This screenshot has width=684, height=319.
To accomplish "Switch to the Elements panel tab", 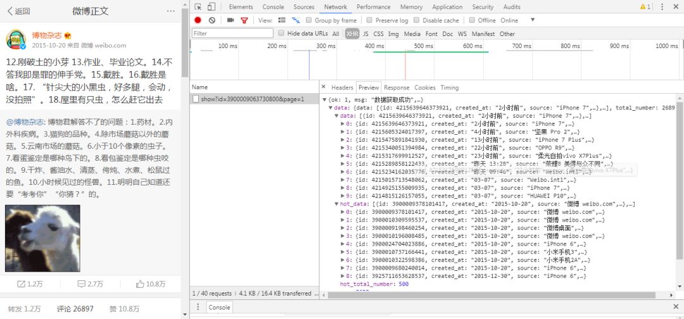I will coord(241,6).
